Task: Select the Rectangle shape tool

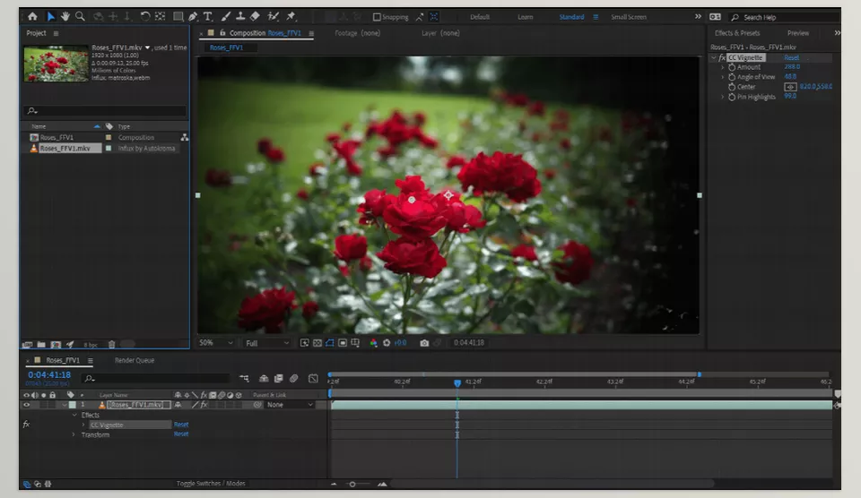Action: [178, 16]
